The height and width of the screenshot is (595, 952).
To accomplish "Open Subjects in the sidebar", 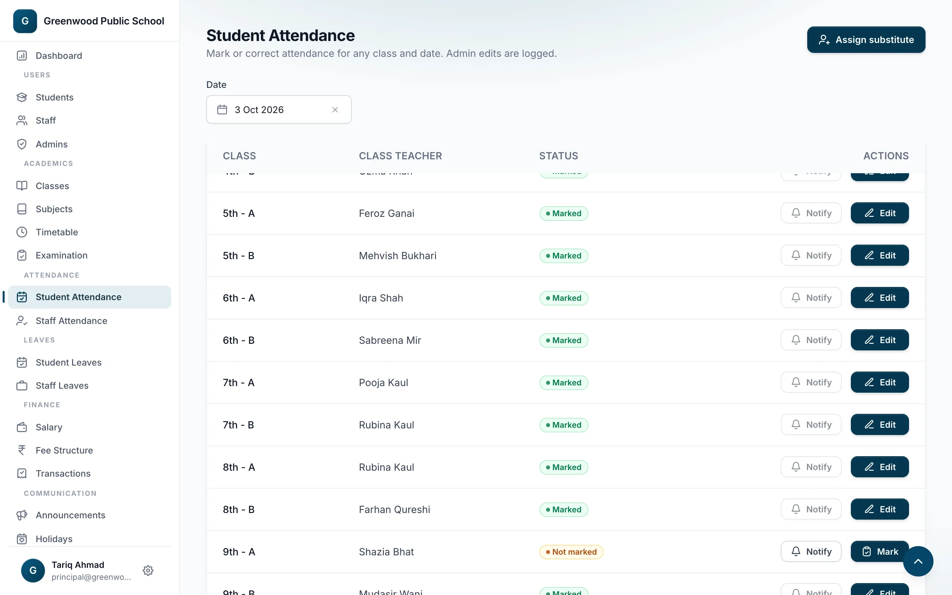I will 89,209.
